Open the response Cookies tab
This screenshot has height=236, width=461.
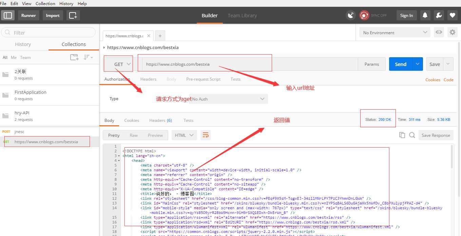(x=132, y=120)
